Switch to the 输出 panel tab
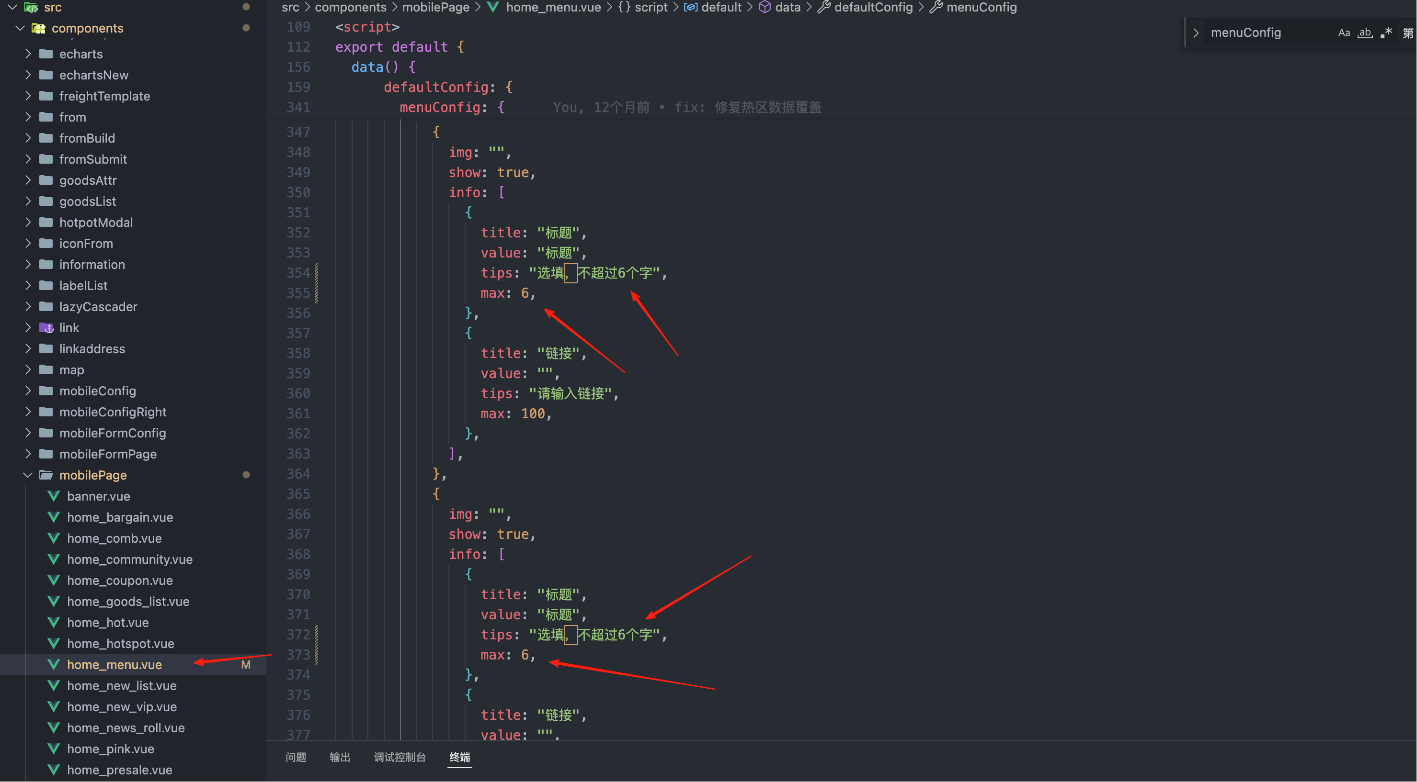1417x782 pixels. coord(340,757)
